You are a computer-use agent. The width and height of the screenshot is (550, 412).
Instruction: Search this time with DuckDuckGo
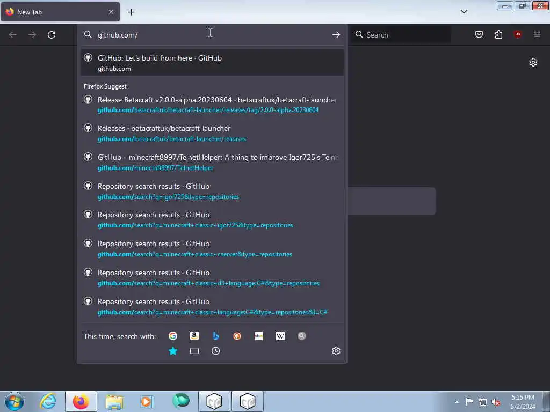point(237,336)
